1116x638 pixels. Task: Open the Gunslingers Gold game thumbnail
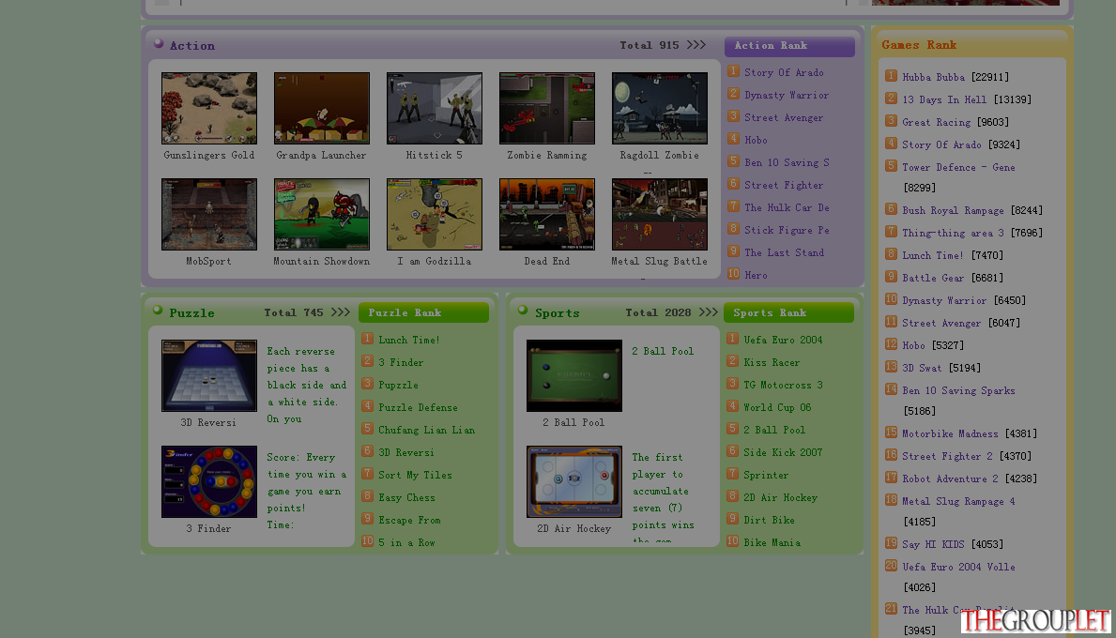coord(209,108)
